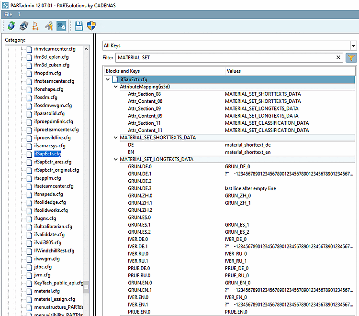Click inside the Filter text field

coord(225,57)
